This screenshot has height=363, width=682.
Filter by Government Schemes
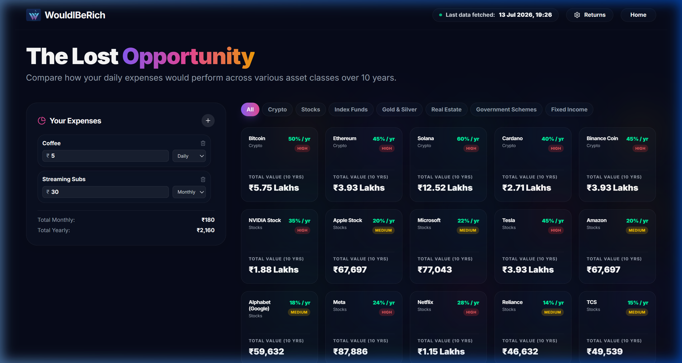click(x=506, y=110)
